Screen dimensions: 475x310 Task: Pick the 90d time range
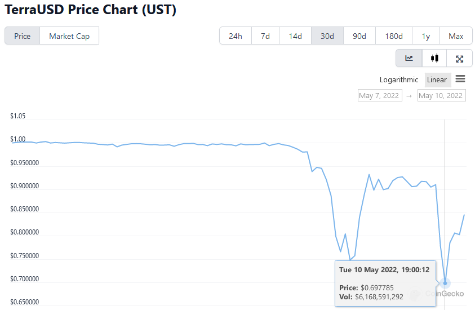pyautogui.click(x=359, y=36)
